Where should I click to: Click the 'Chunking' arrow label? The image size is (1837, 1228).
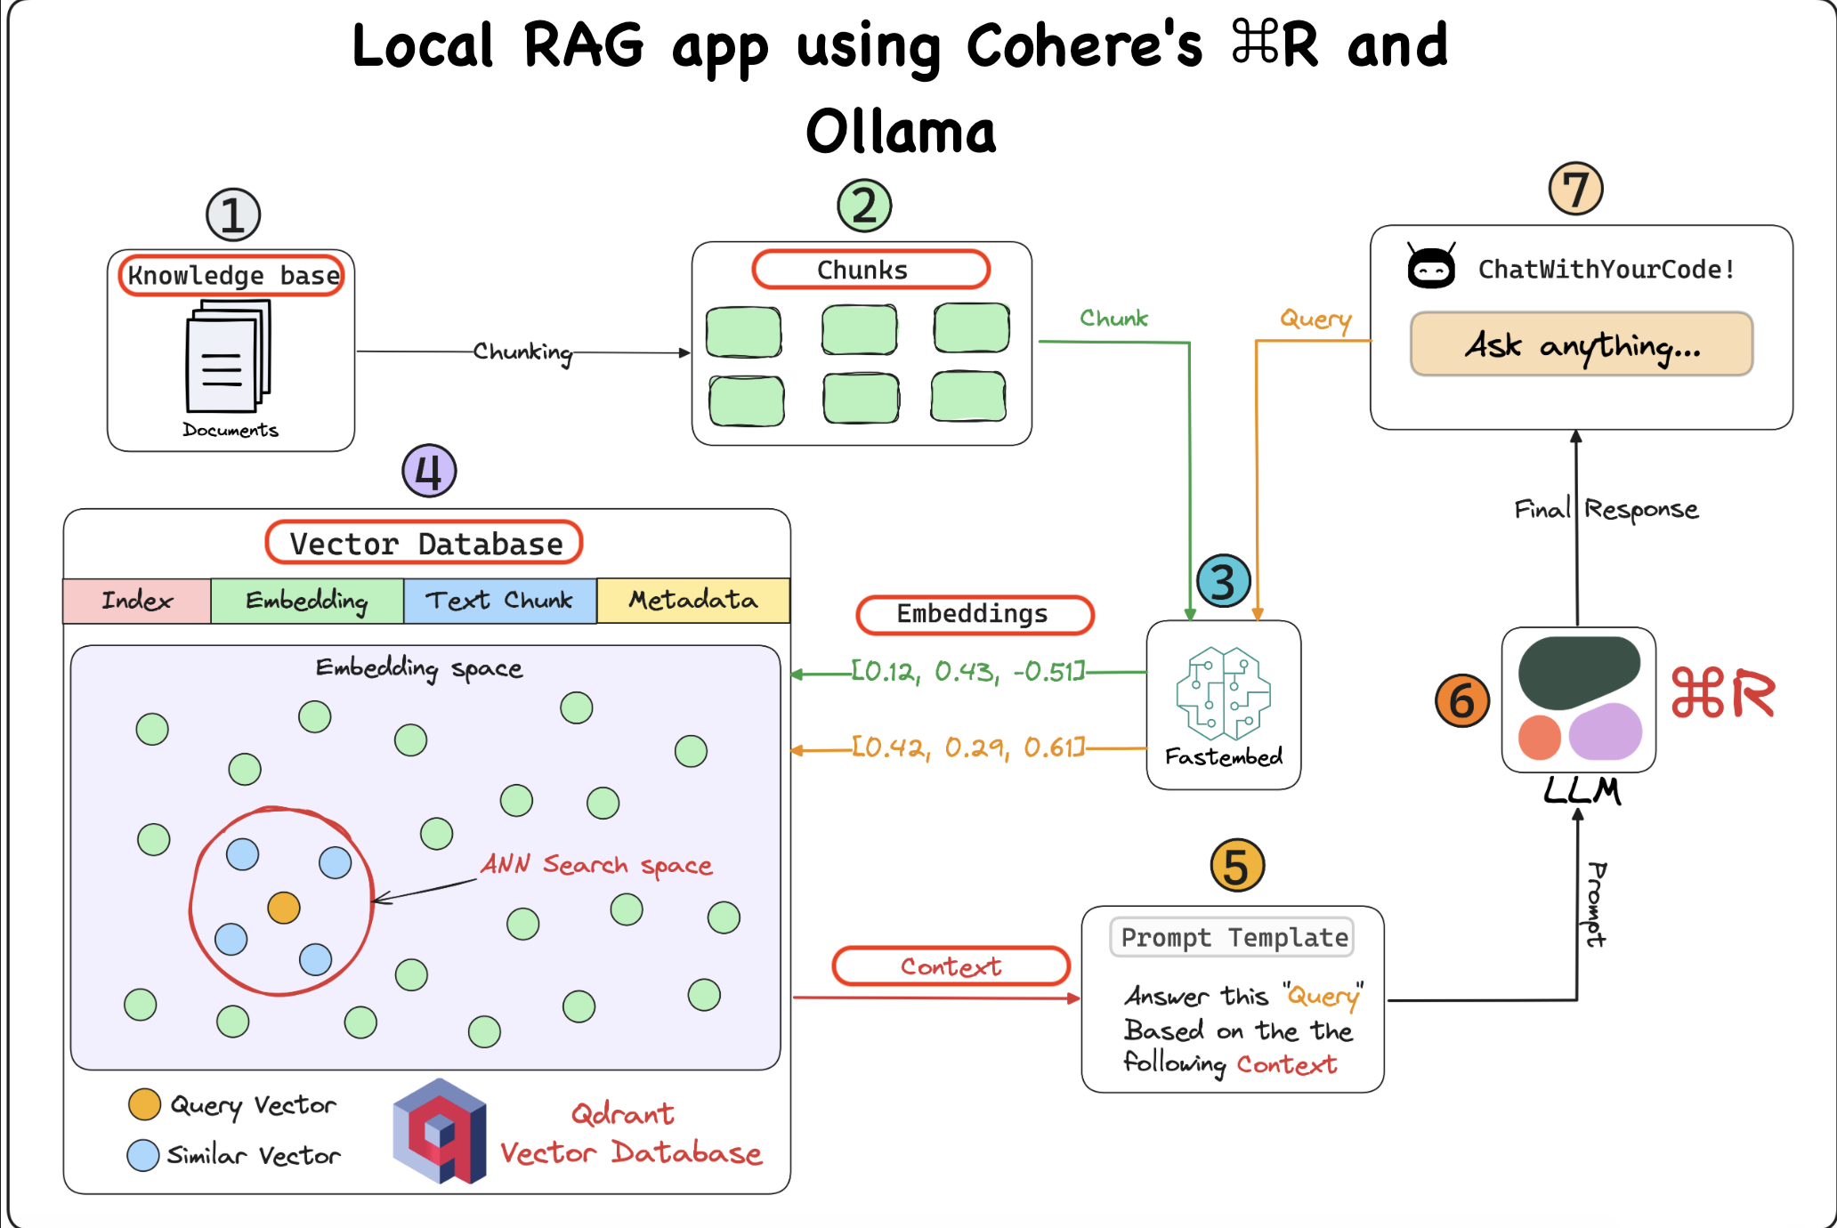[x=522, y=352]
